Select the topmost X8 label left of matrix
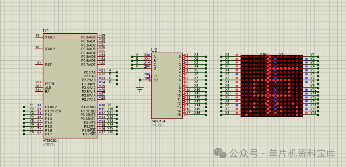This screenshot has width=346, height=167. point(227,54)
